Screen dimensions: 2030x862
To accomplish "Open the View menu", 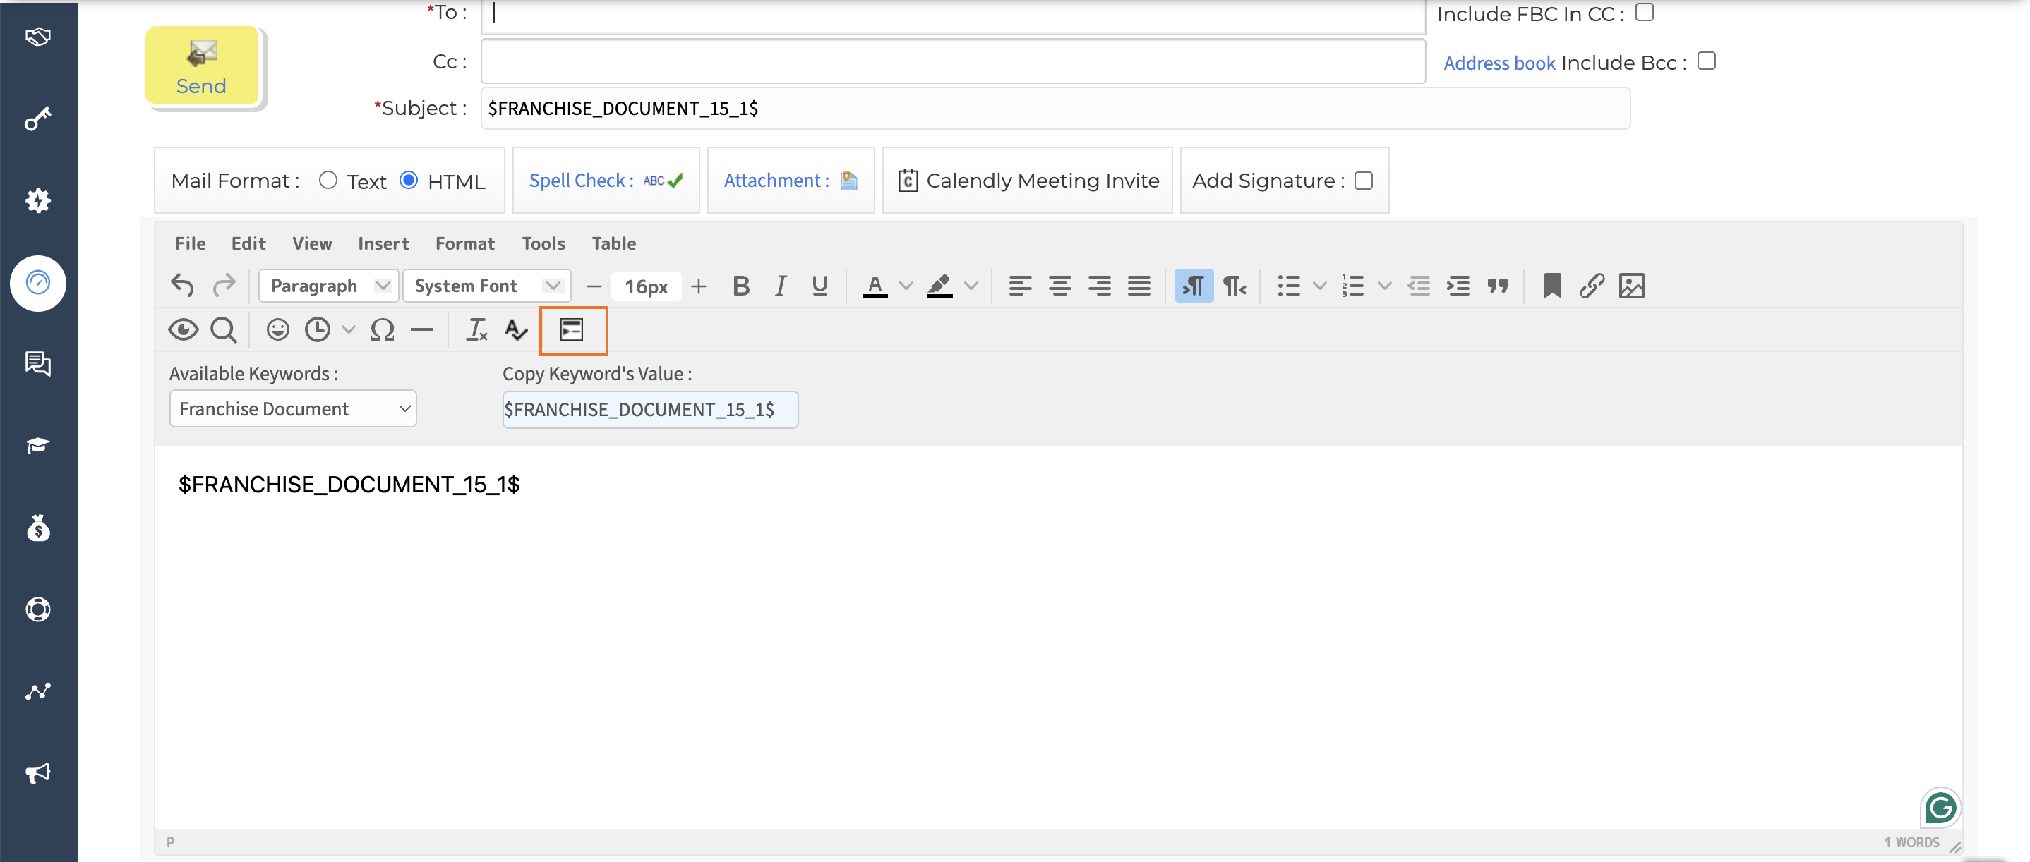I will (x=312, y=243).
